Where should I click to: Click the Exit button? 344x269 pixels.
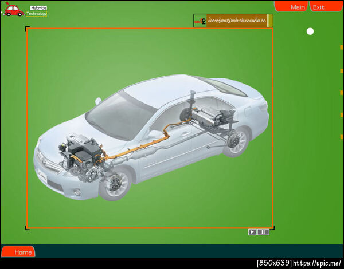[x=326, y=6]
